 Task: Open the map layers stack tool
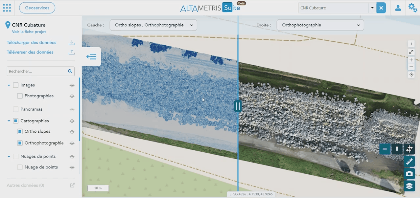(409, 186)
